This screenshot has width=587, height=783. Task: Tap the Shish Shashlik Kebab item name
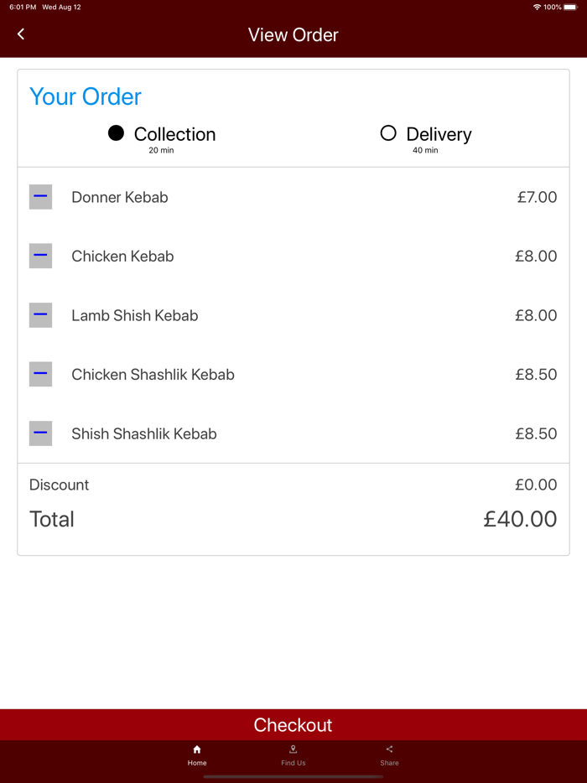click(x=144, y=434)
